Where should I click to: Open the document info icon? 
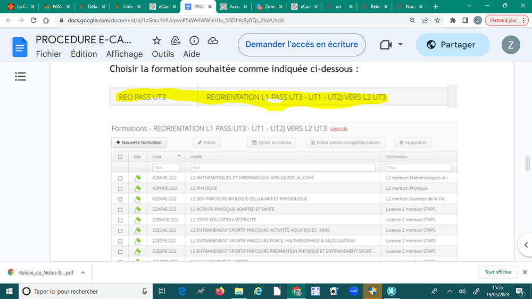click(194, 41)
